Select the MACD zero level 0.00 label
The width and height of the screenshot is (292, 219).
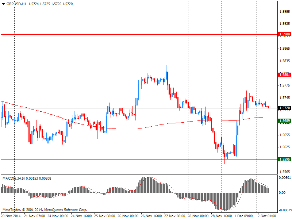[x=282, y=193]
